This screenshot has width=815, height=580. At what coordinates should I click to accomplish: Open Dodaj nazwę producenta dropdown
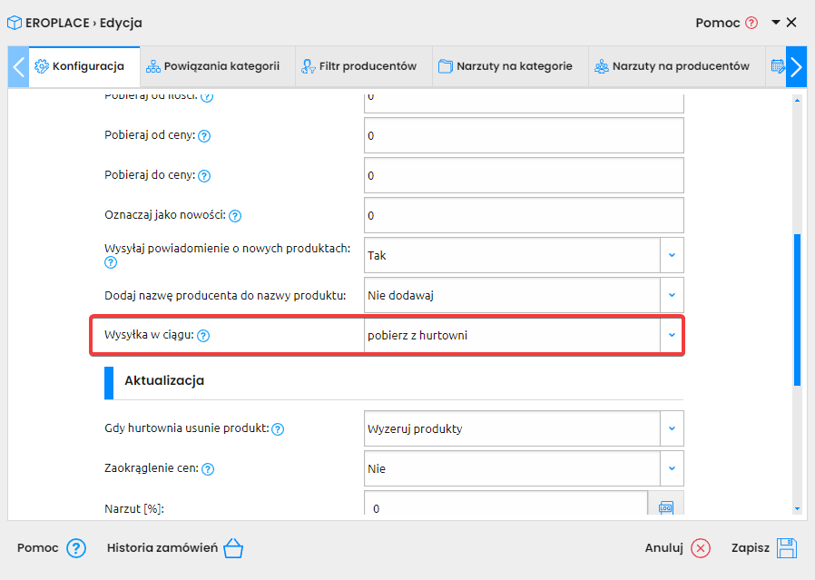point(672,295)
